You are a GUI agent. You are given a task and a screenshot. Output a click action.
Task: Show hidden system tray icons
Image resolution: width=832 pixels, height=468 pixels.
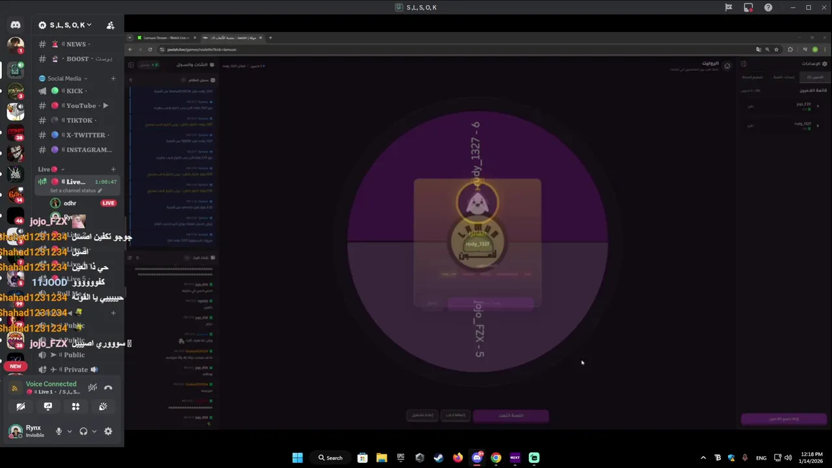coord(703,458)
